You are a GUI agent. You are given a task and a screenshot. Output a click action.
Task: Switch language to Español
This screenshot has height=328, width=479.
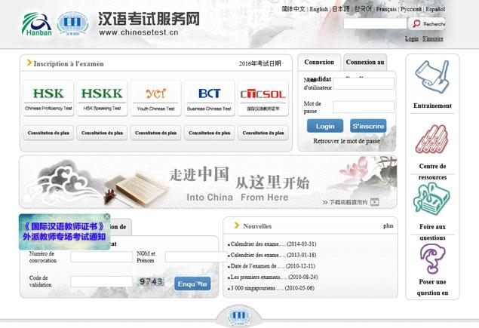[435, 9]
